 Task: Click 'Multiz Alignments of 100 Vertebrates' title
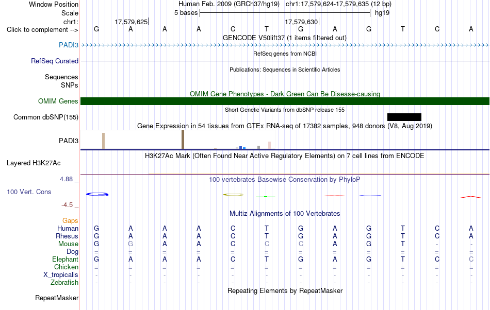285,213
